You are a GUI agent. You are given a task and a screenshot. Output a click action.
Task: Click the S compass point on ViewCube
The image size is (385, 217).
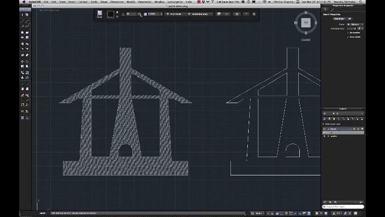tap(306, 33)
